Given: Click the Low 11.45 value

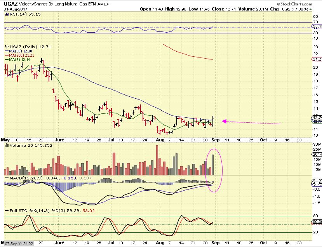Looking at the screenshot, I should (x=199, y=9).
